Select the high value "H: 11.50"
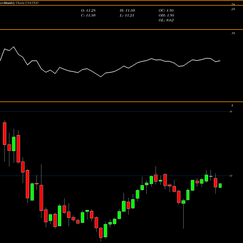 coord(127,11)
